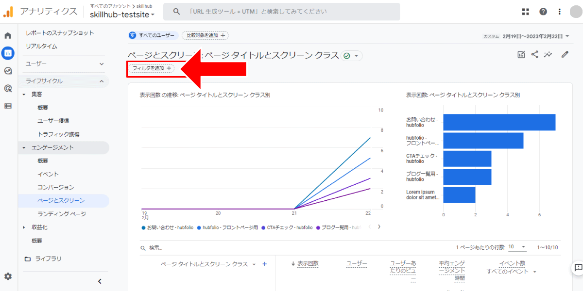This screenshot has height=291, width=583.
Task: Open the Advertising icon in left rail
Action: click(8, 88)
